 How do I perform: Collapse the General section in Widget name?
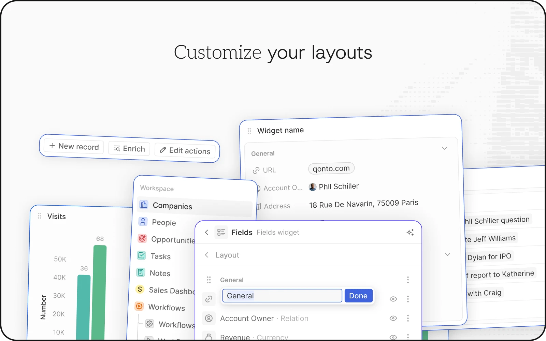click(x=444, y=148)
